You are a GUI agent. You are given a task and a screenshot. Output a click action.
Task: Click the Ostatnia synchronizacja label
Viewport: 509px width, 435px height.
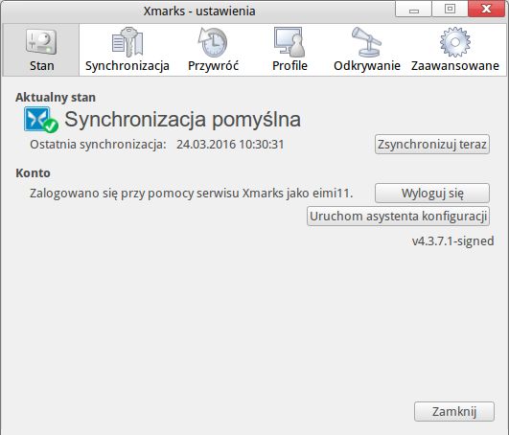point(98,145)
